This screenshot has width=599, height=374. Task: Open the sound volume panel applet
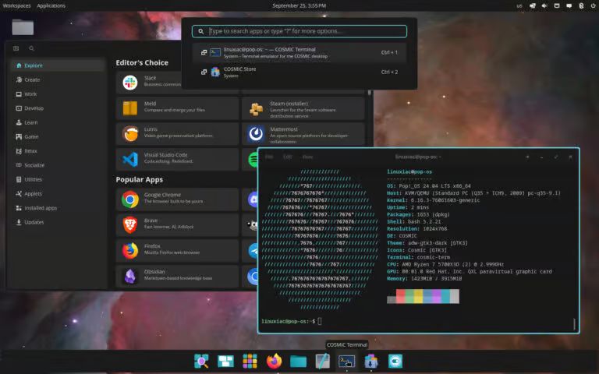pyautogui.click(x=544, y=5)
